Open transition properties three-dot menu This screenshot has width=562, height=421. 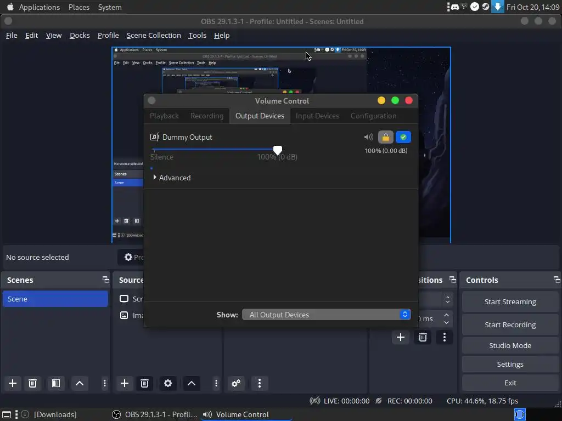pyautogui.click(x=445, y=337)
